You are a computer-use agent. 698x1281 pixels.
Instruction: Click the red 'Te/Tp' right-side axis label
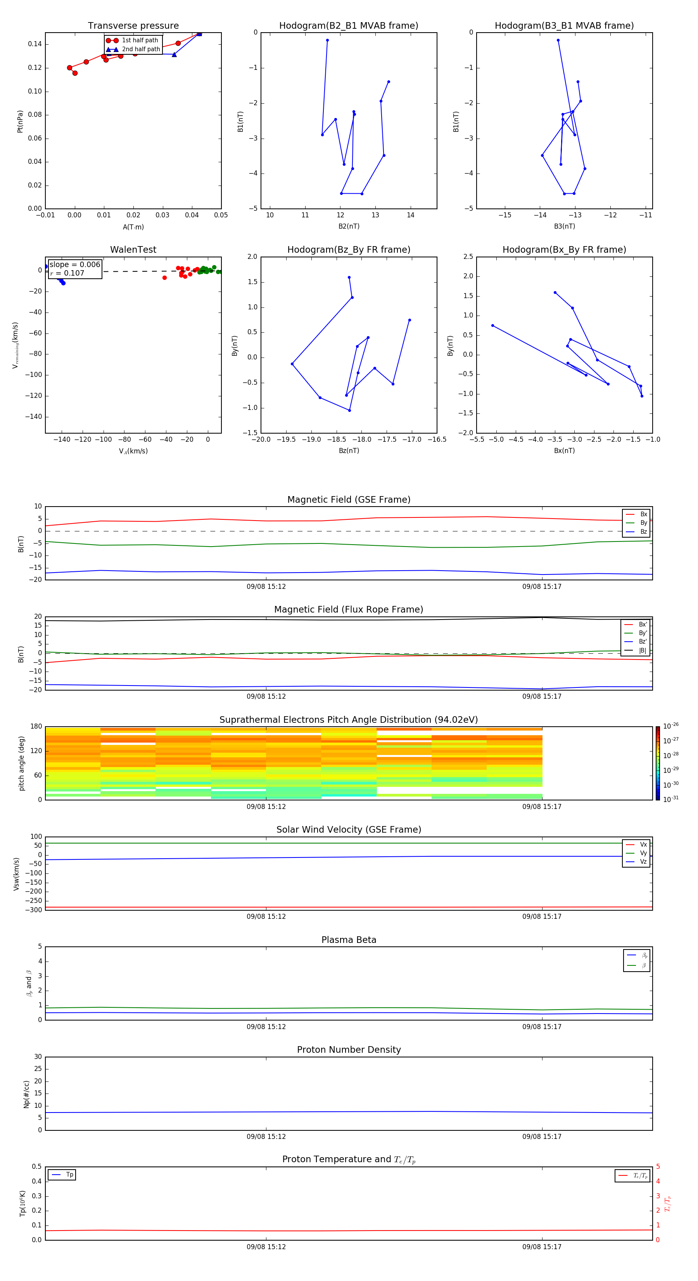[667, 1203]
